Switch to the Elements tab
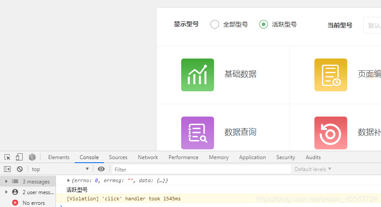Viewport: 381px width, 207px height. click(x=59, y=157)
